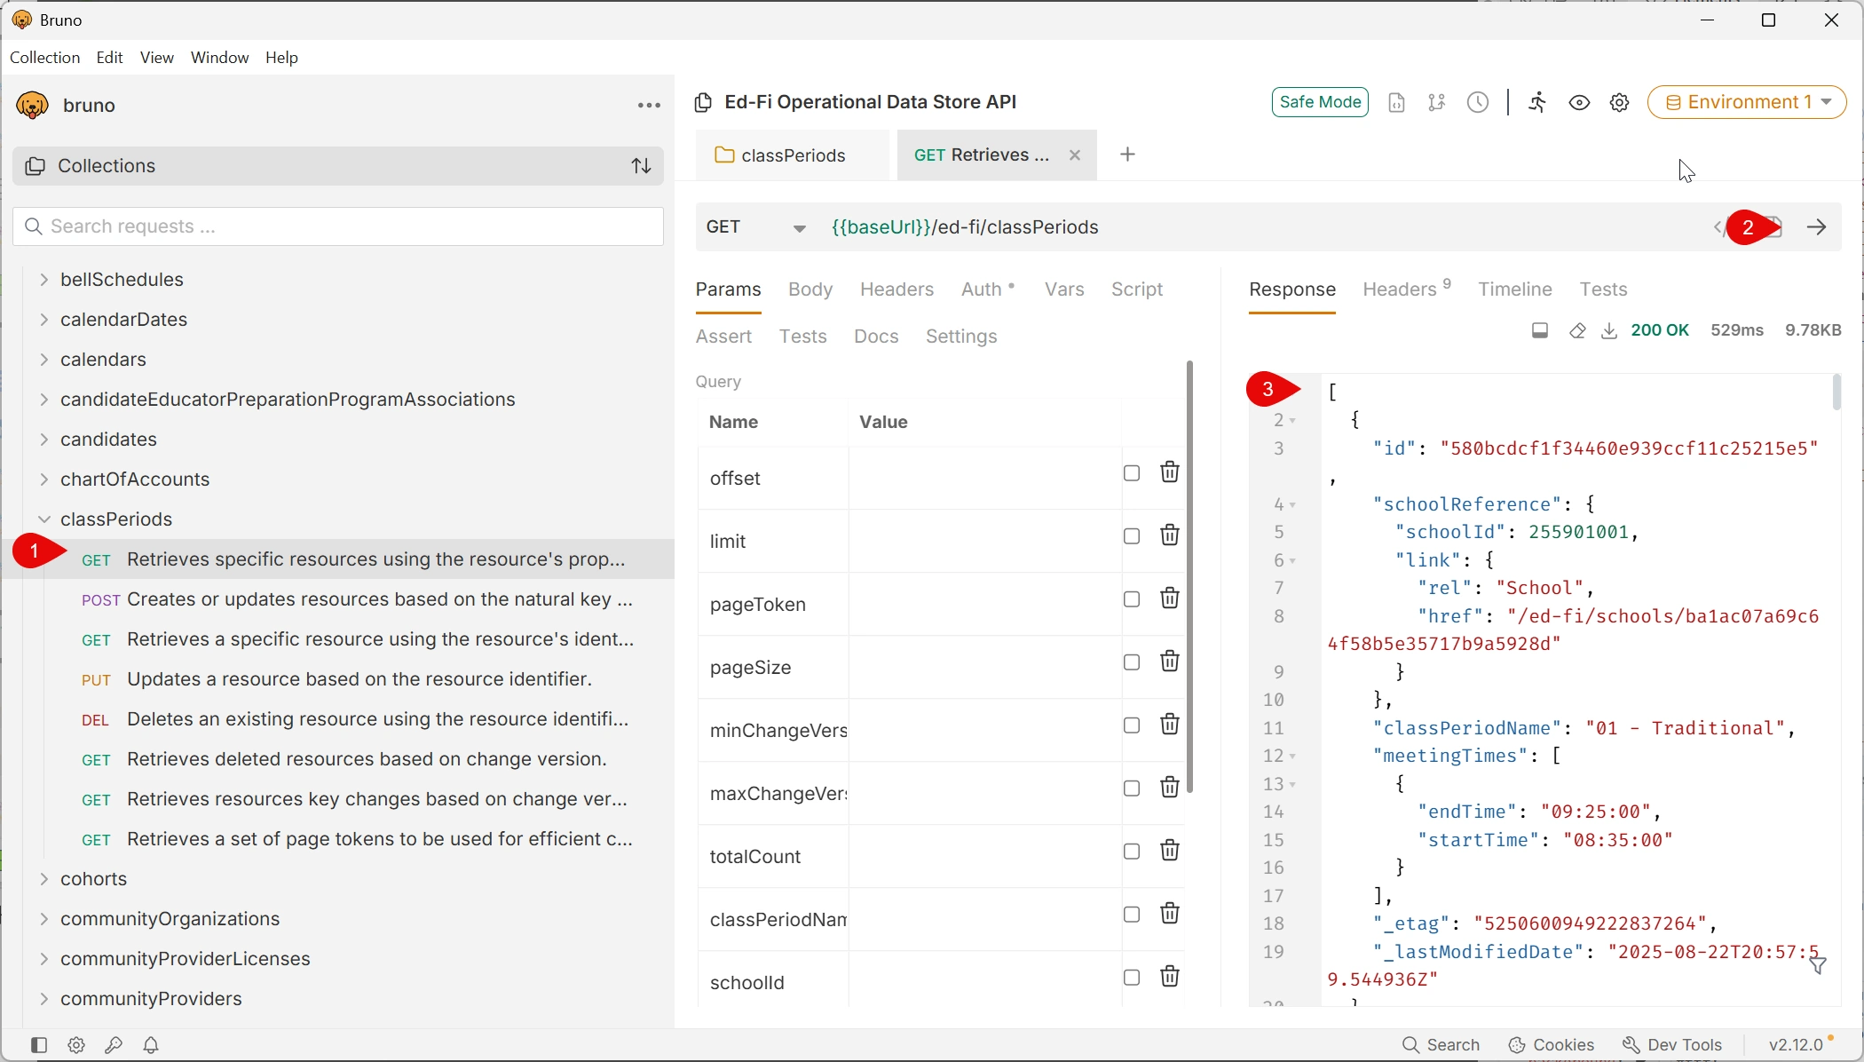Open collection settings gear icon

(x=1619, y=103)
